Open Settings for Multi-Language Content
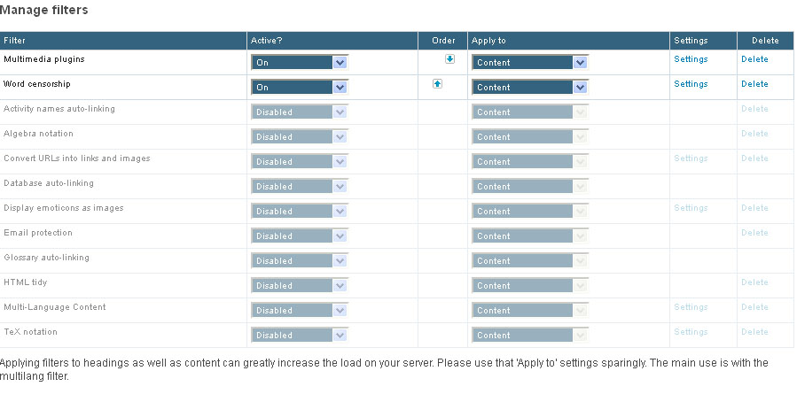The image size is (797, 394). 691,306
